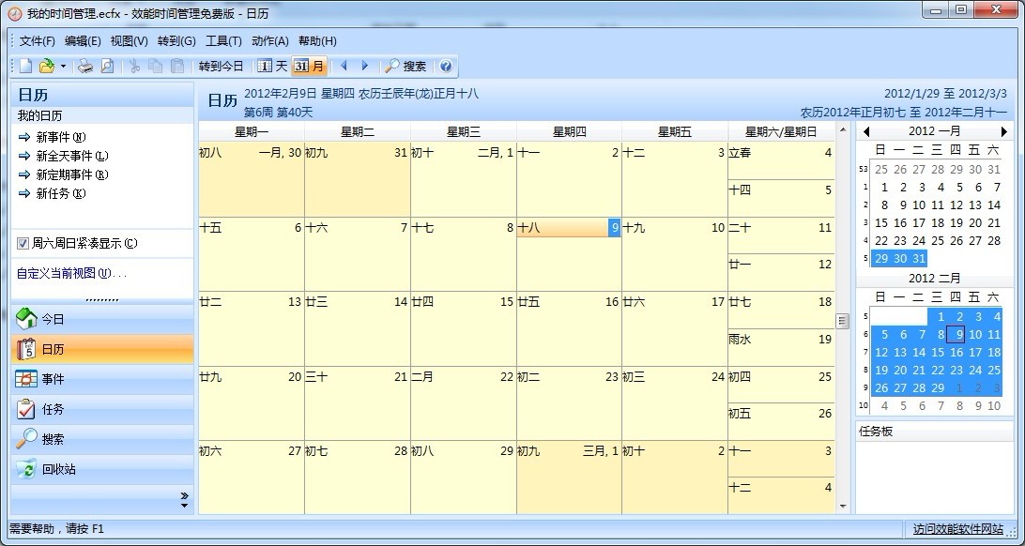Open the dropdown arrow beside the open-folder icon

63,66
